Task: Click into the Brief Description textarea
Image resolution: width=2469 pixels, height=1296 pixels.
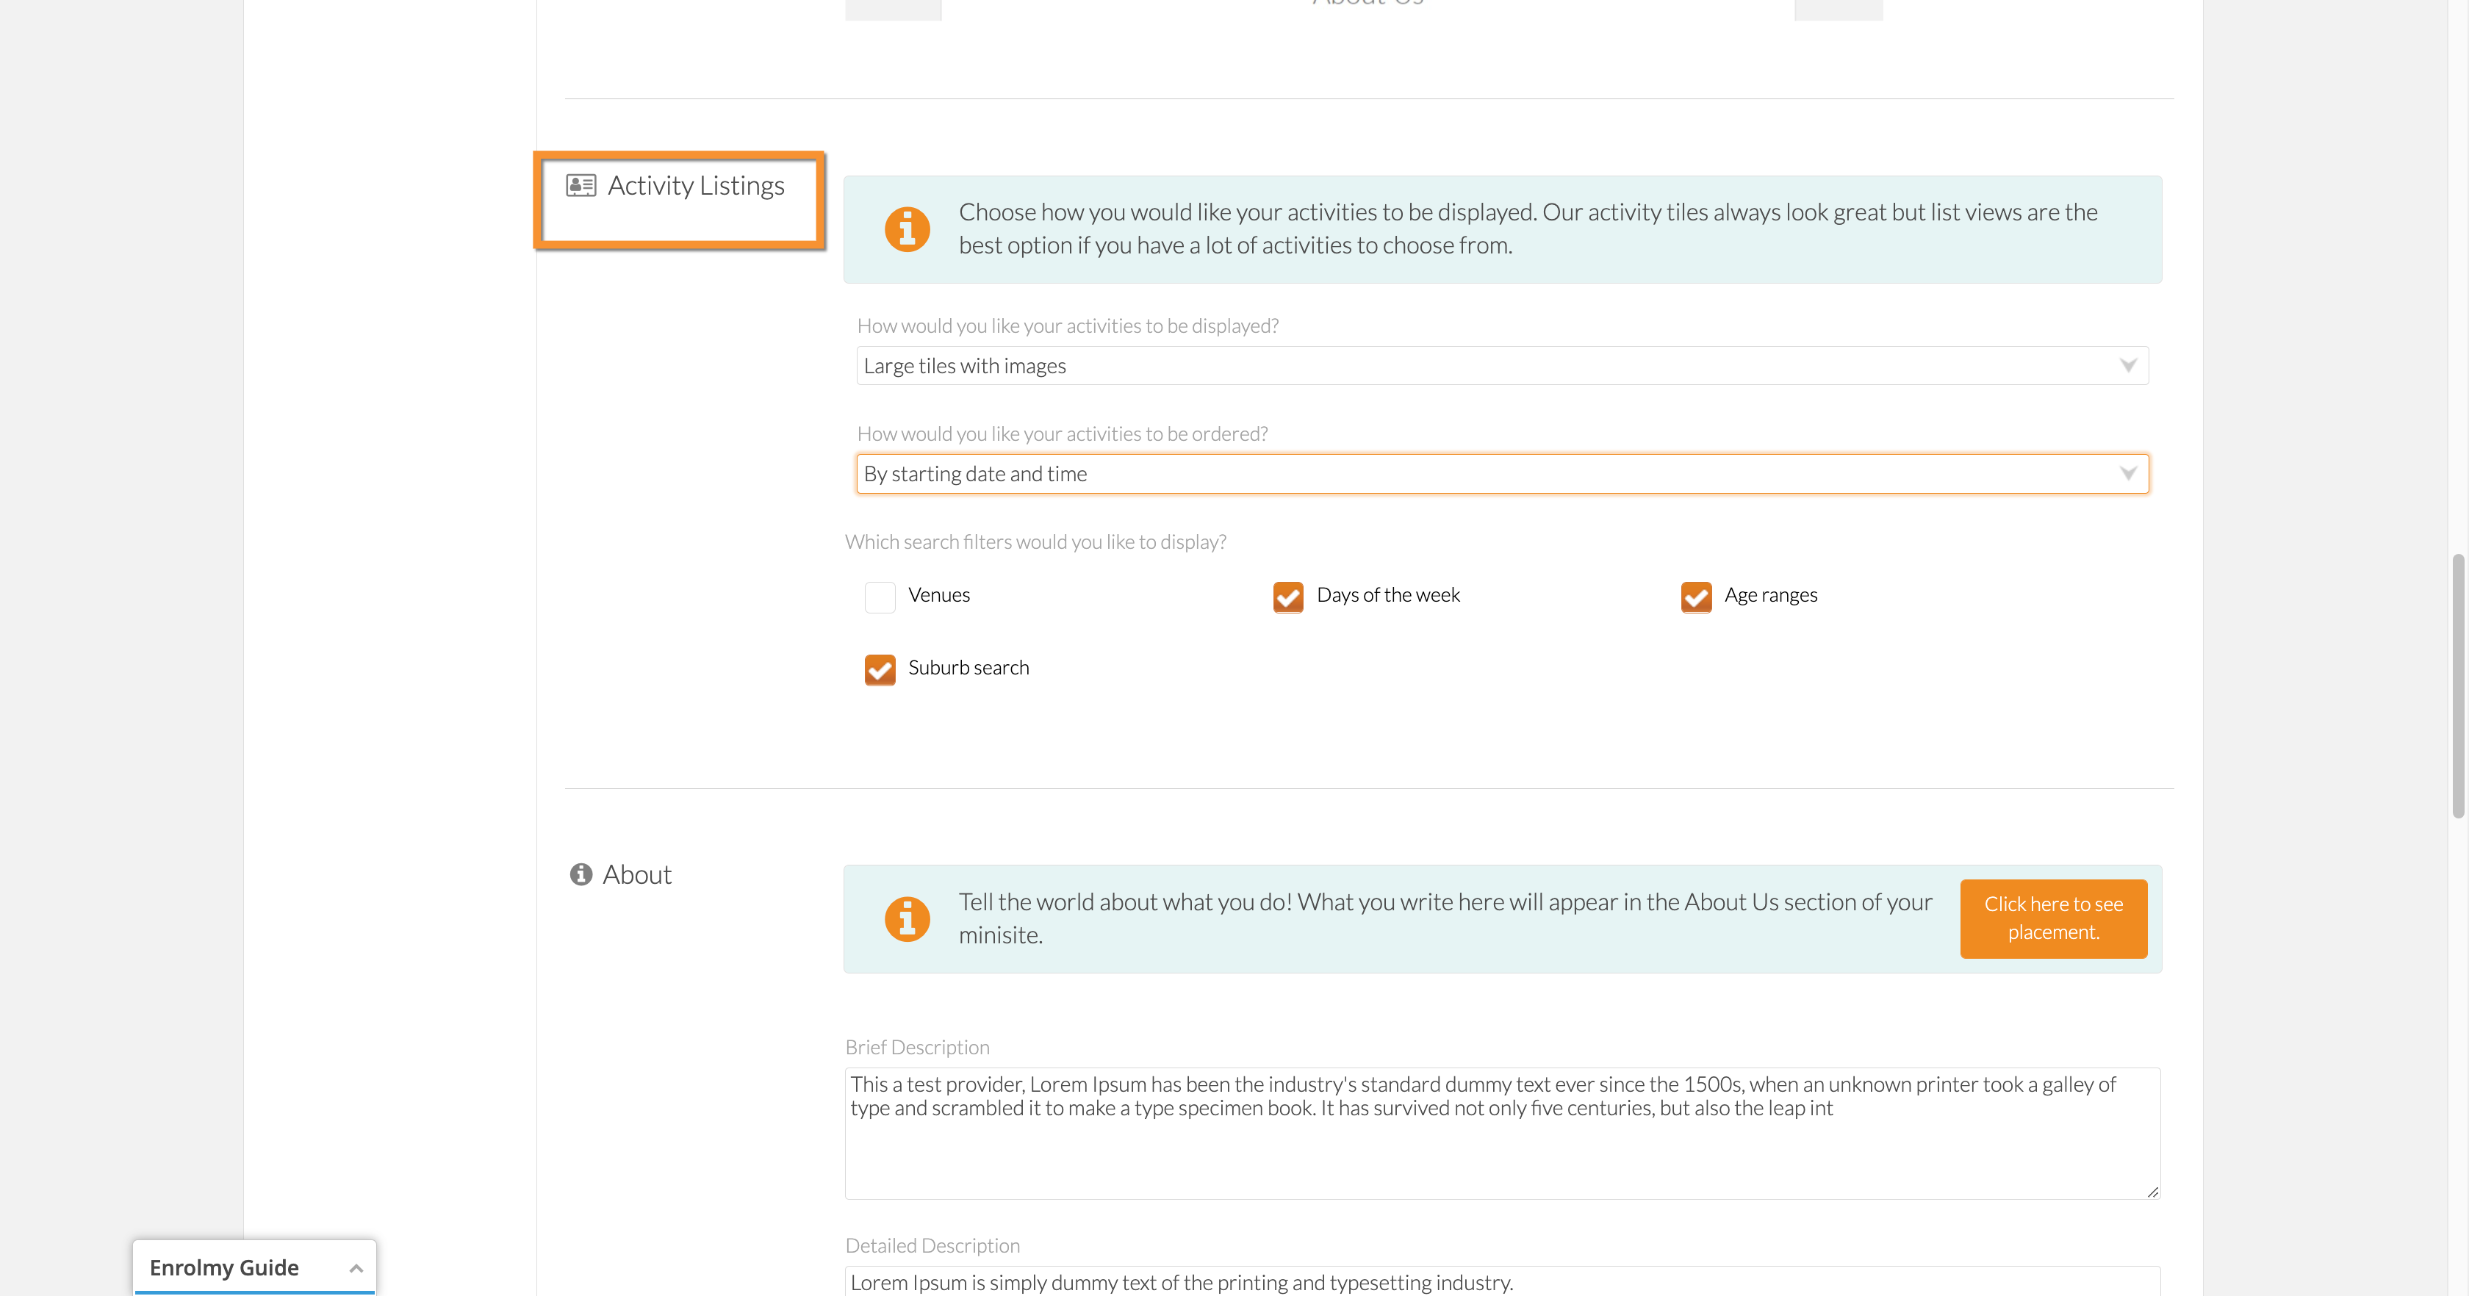Action: pyautogui.click(x=1502, y=1133)
